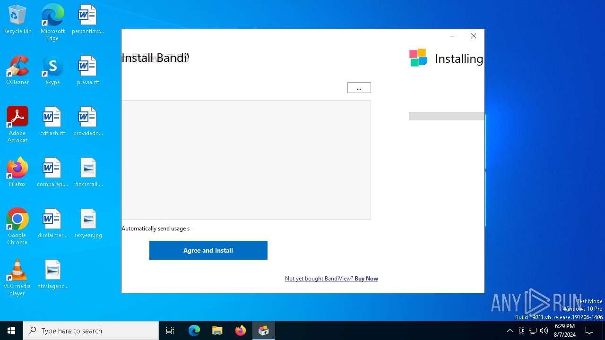Select the comparepl document icon

(x=52, y=173)
